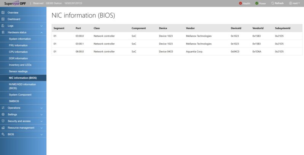Viewport: 304px width, 155px height.
Task: Select port 03:00.0 cell
Action: tap(80, 36)
